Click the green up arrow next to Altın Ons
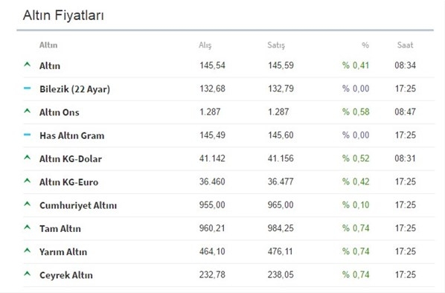This screenshot has width=445, height=293. tap(28, 111)
